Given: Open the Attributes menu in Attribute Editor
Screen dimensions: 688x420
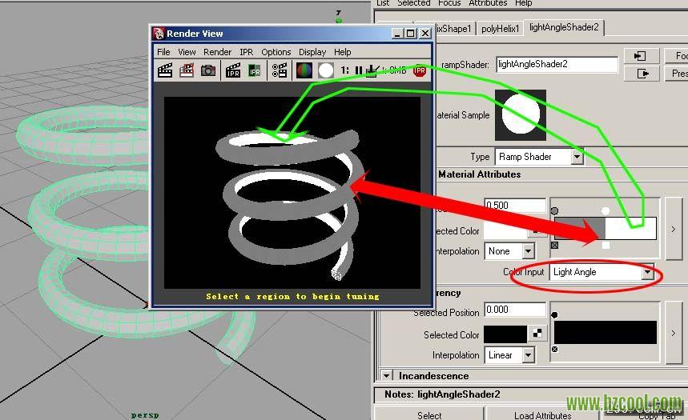Looking at the screenshot, I should click(488, 3).
